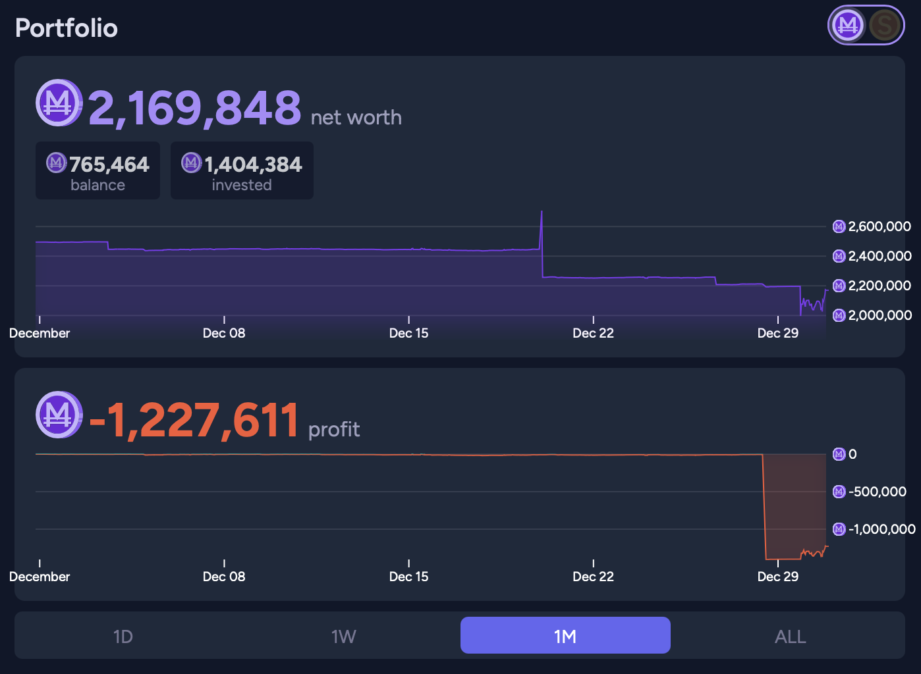921x674 pixels.
Task: Click the -1,227,611 profit value
Action: (x=194, y=420)
